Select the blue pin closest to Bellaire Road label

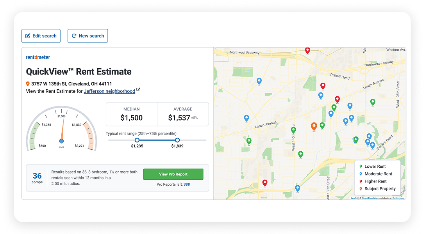point(372,145)
